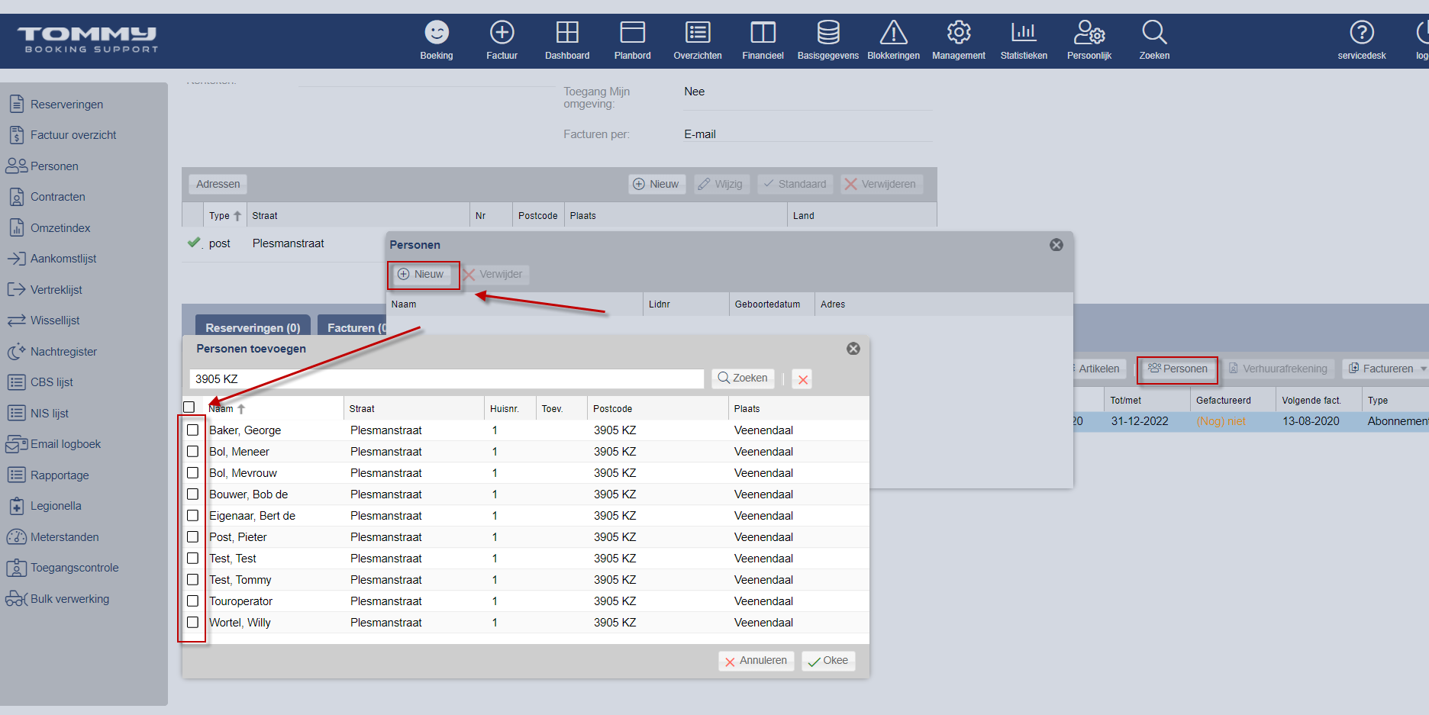Close the Personen toevoegen dialog
The image size is (1429, 715).
tap(853, 349)
